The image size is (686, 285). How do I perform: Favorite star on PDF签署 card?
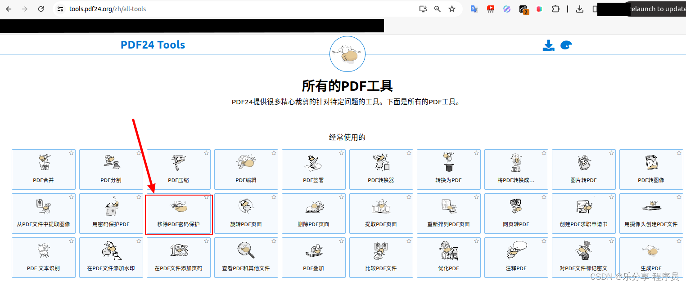click(x=341, y=153)
